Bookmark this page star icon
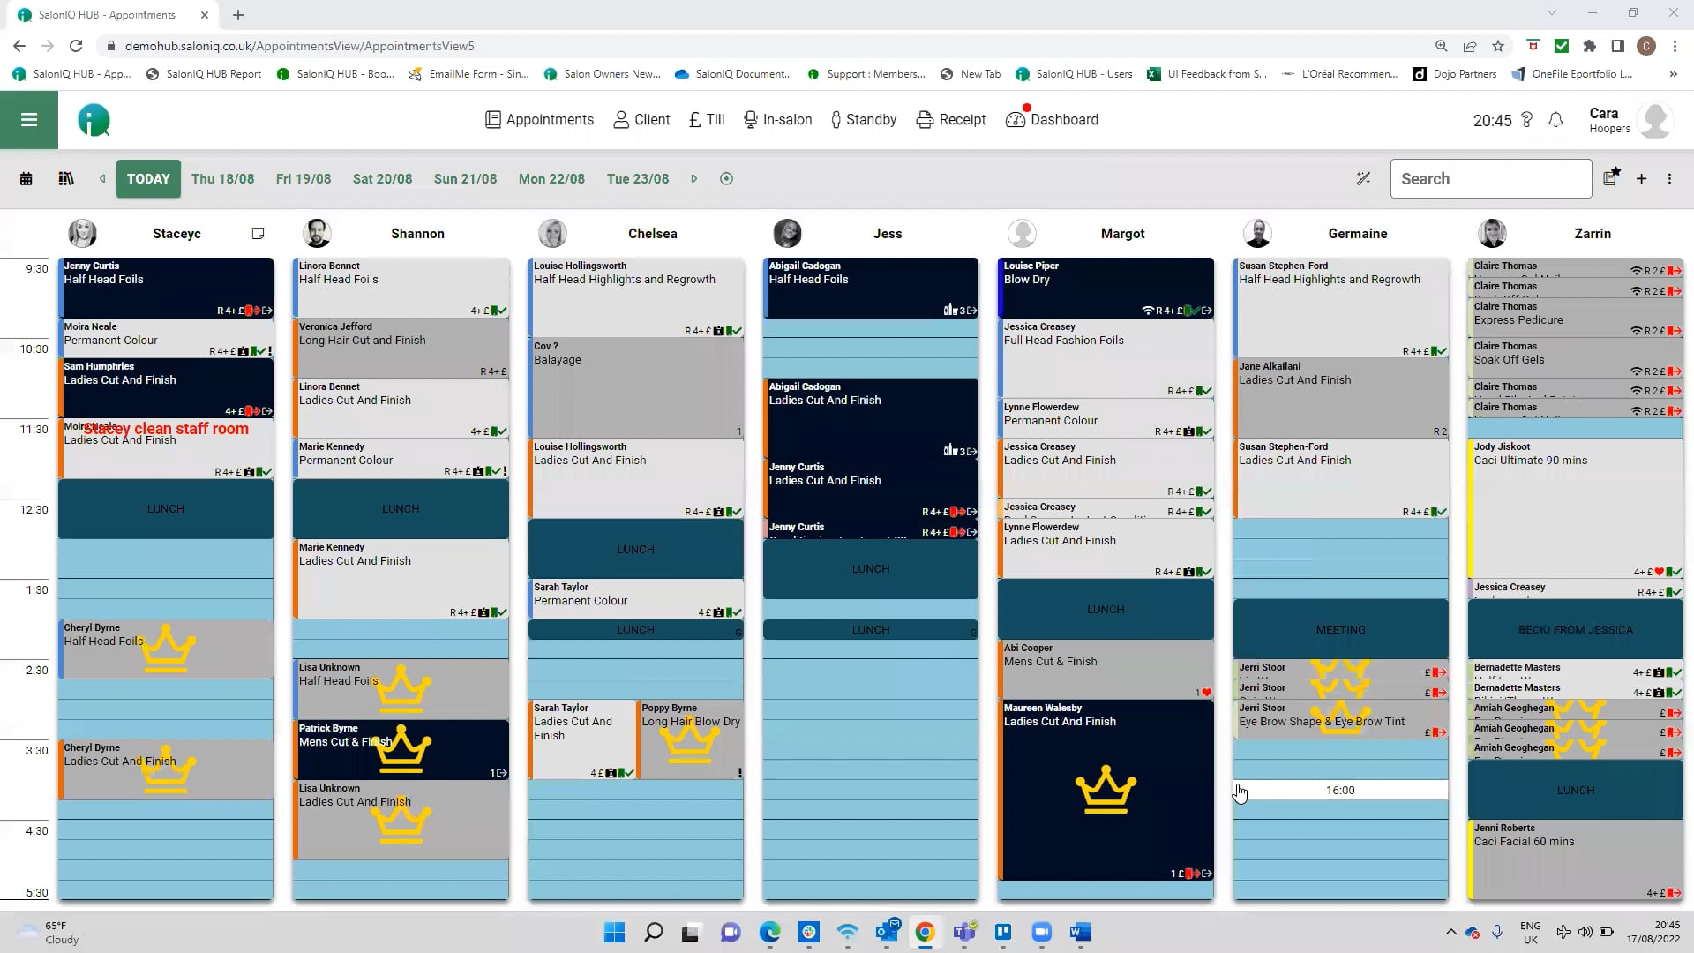Image resolution: width=1694 pixels, height=953 pixels. [1498, 46]
